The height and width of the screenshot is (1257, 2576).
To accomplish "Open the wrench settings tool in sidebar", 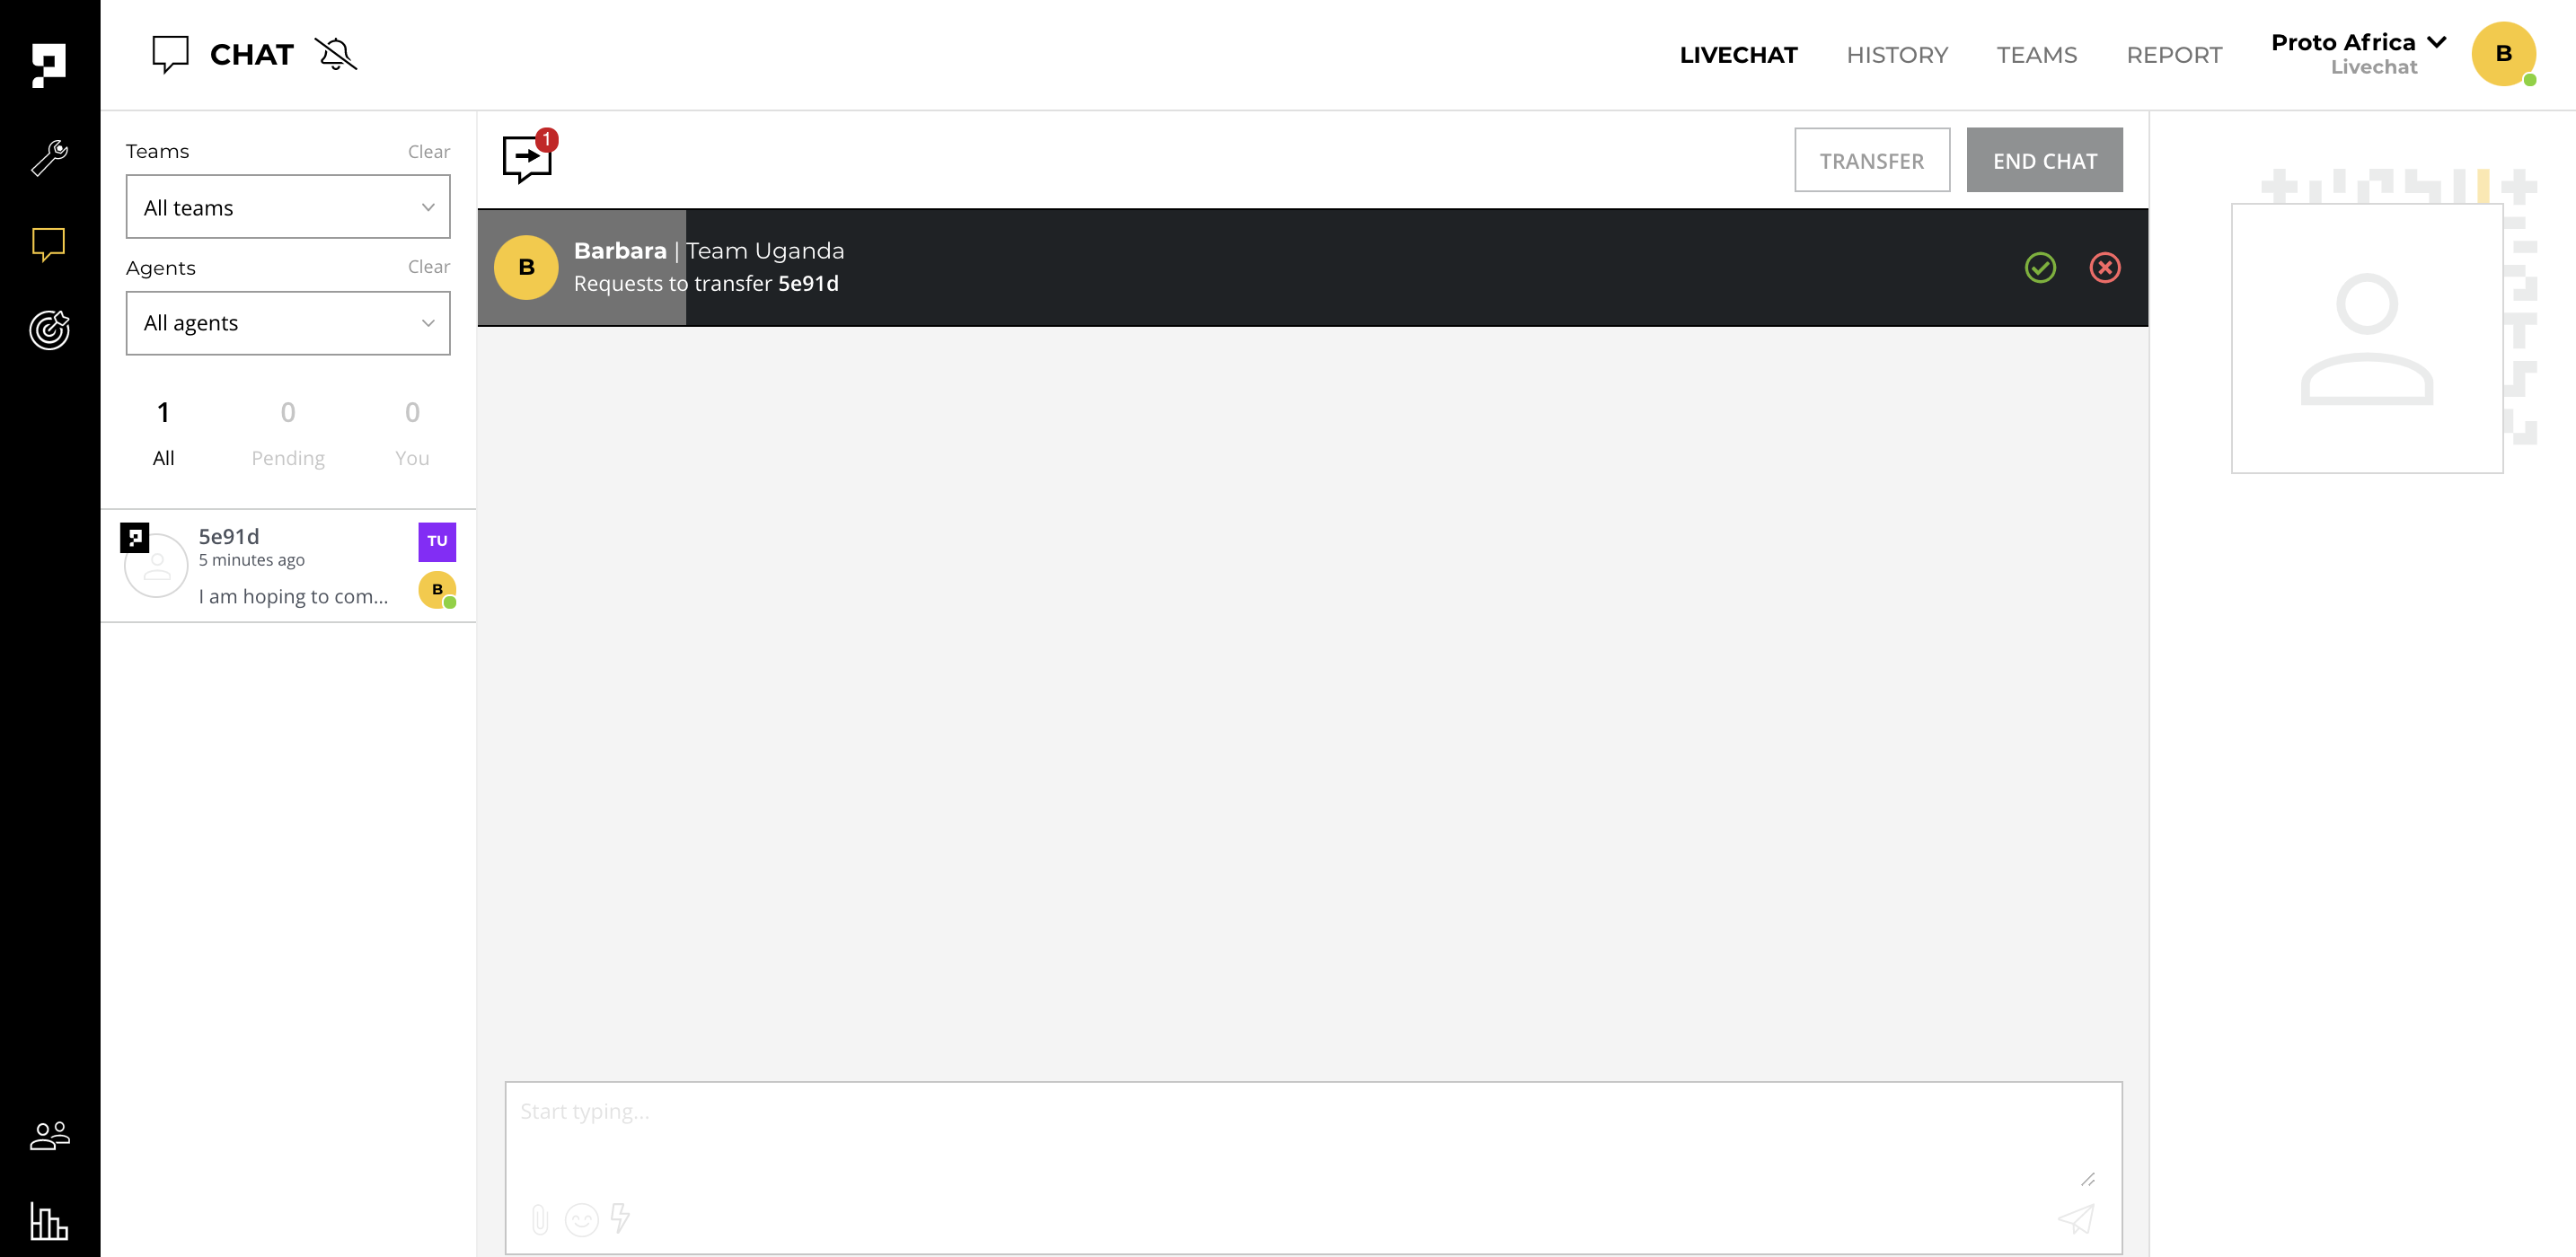I will coord(49,157).
